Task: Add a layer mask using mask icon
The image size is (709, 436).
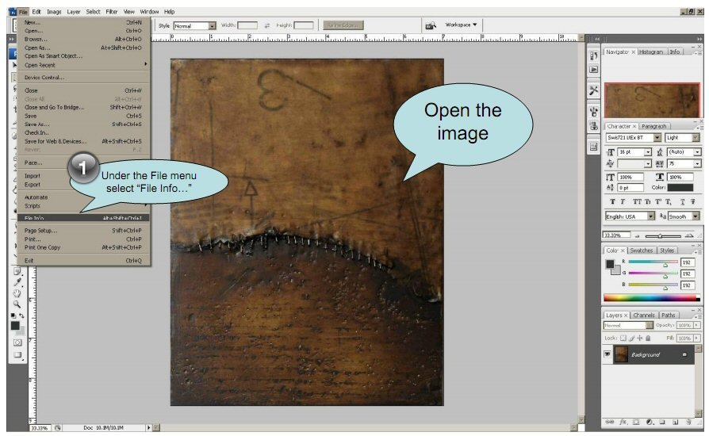Action: tap(636, 421)
